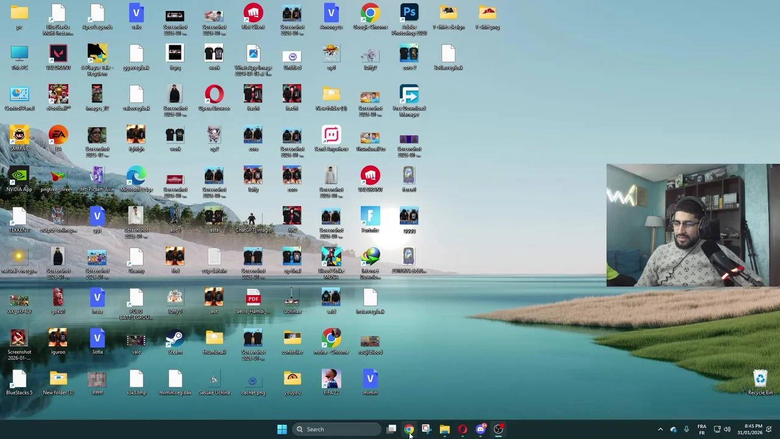Select the Among us project file
The height and width of the screenshot is (439, 780).
click(331, 17)
